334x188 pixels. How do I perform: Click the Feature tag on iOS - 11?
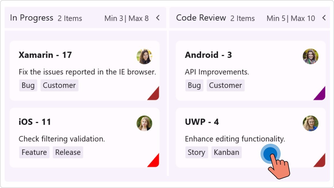34,152
